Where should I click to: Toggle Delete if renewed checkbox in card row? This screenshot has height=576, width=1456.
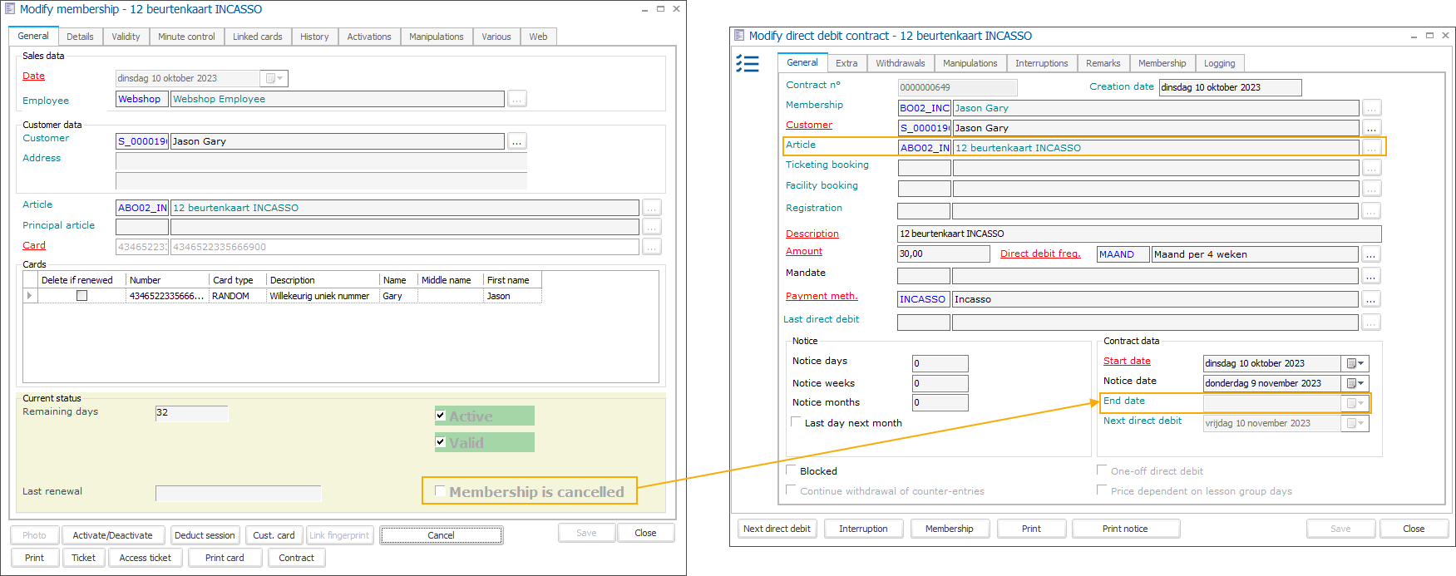(x=81, y=296)
